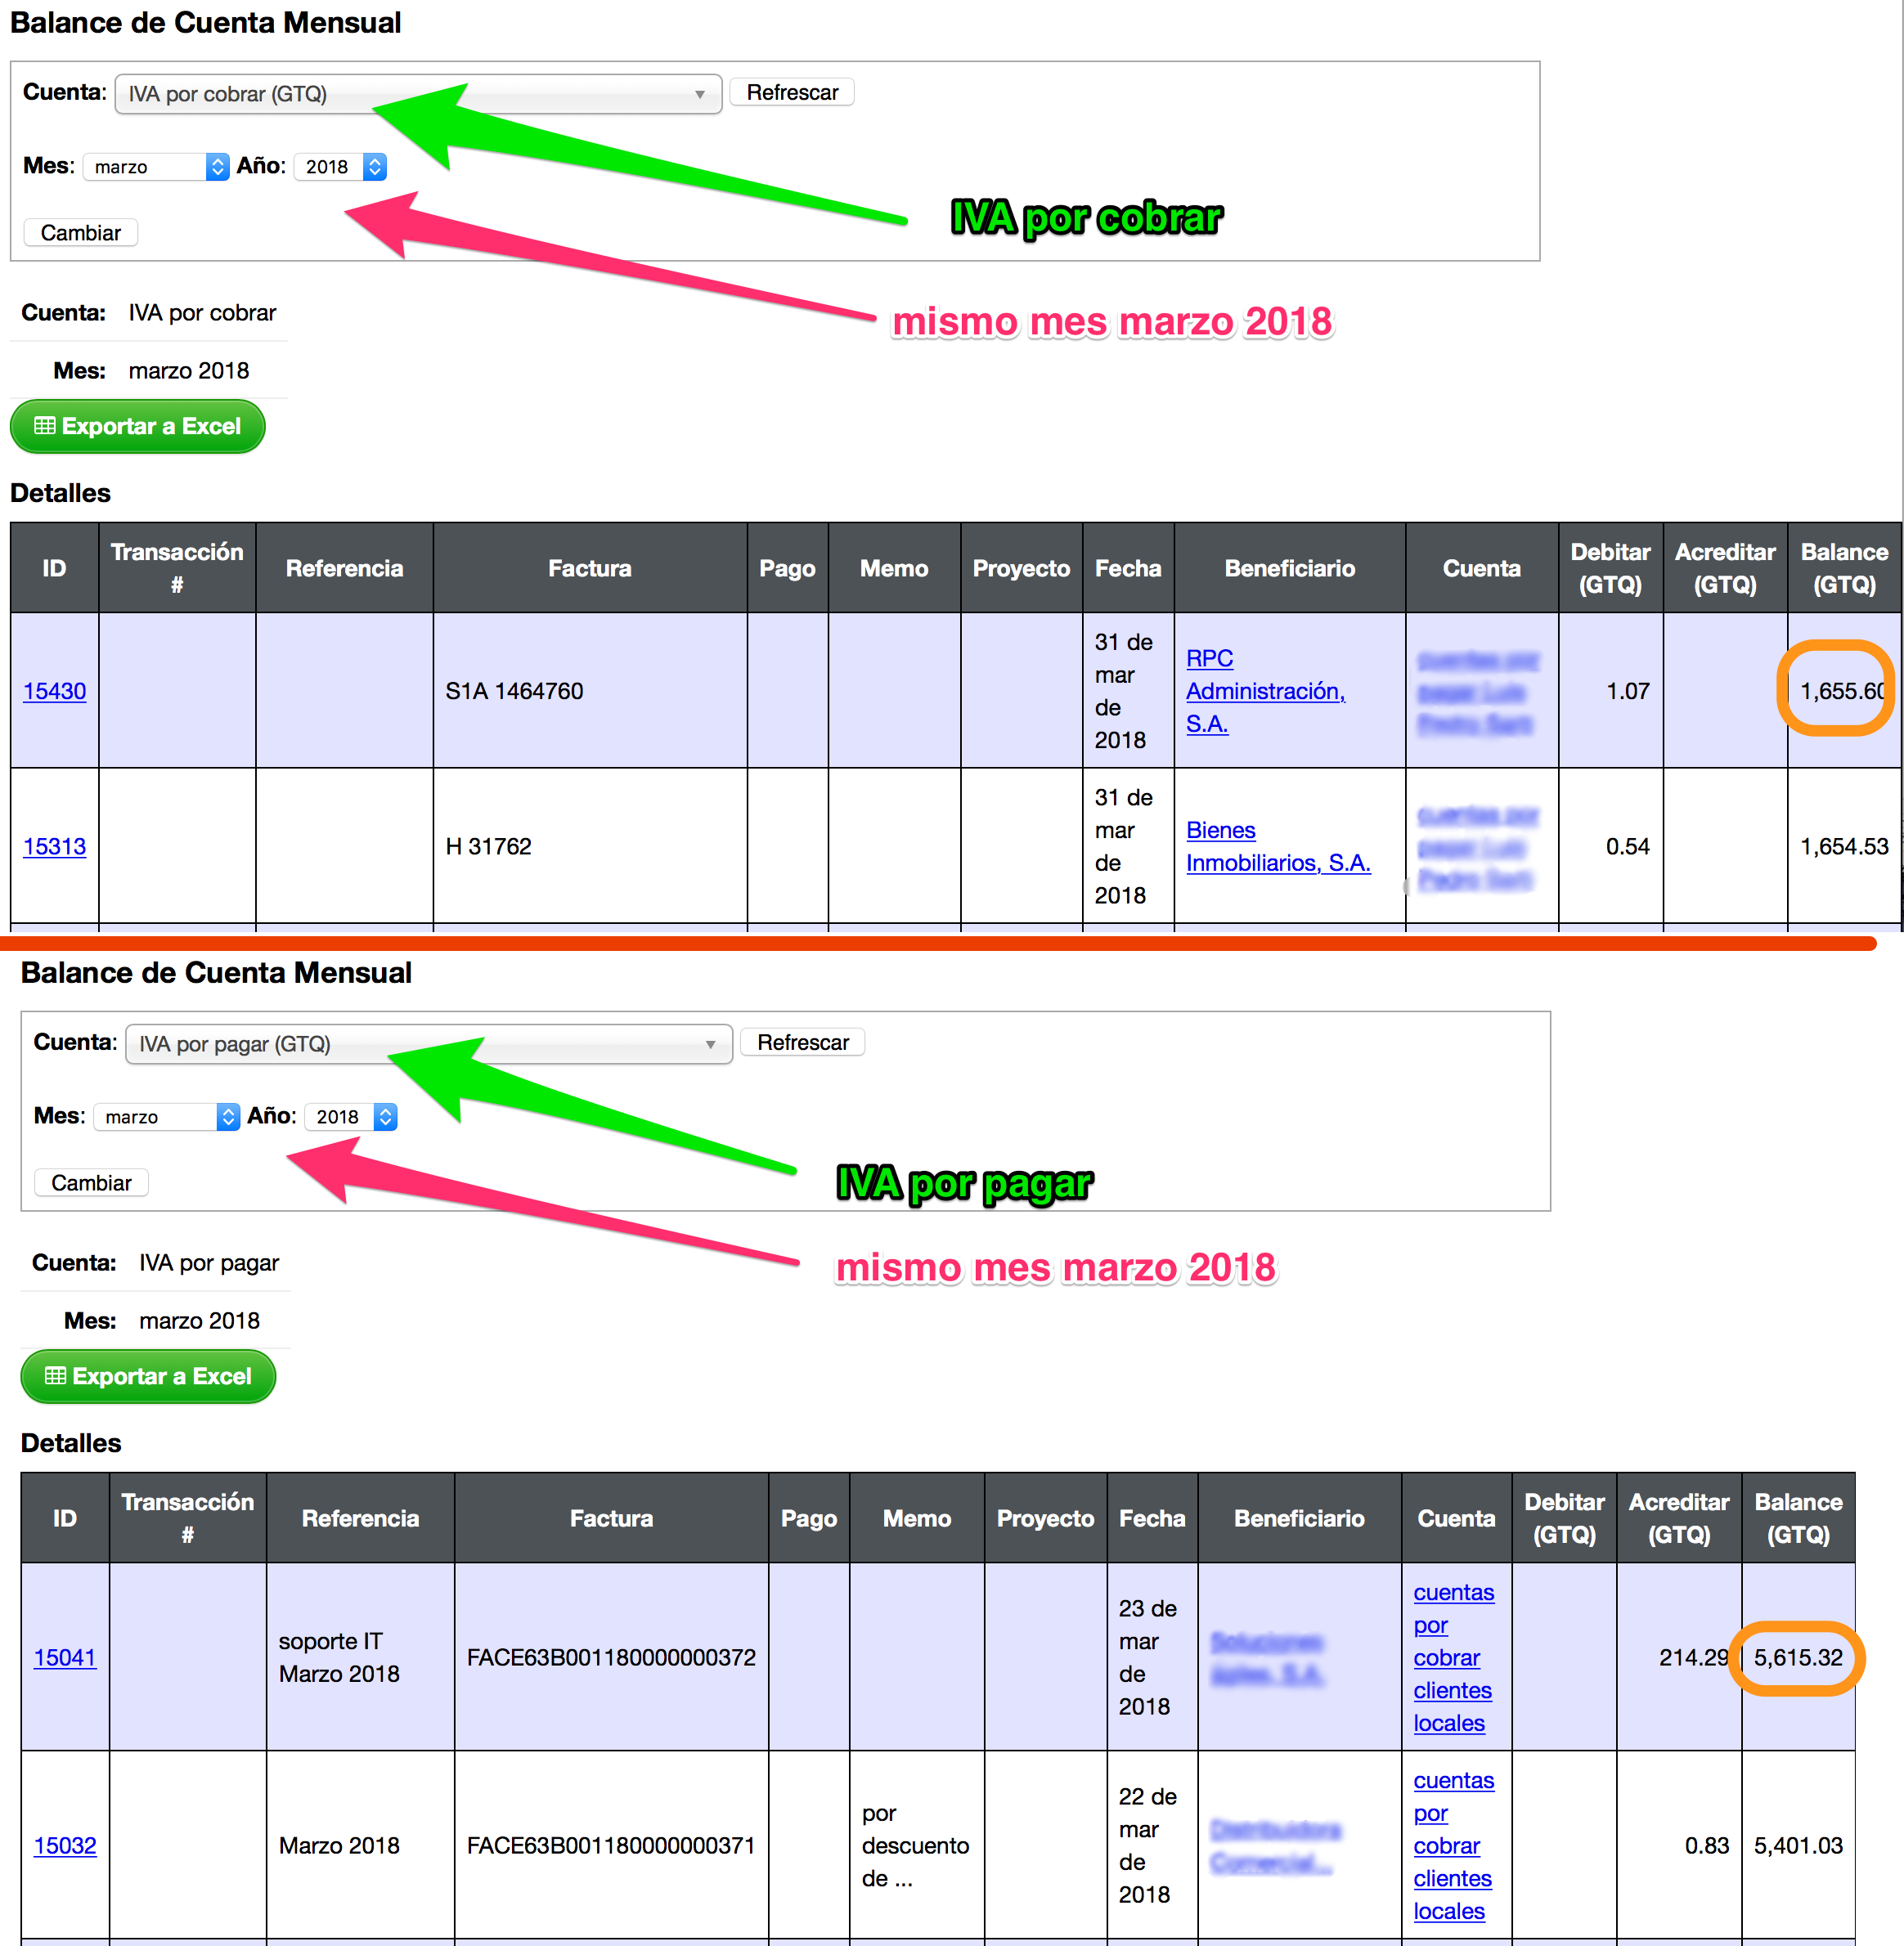Click the bottom Cambiar button
The width and height of the screenshot is (1904, 1946).
(x=92, y=1182)
